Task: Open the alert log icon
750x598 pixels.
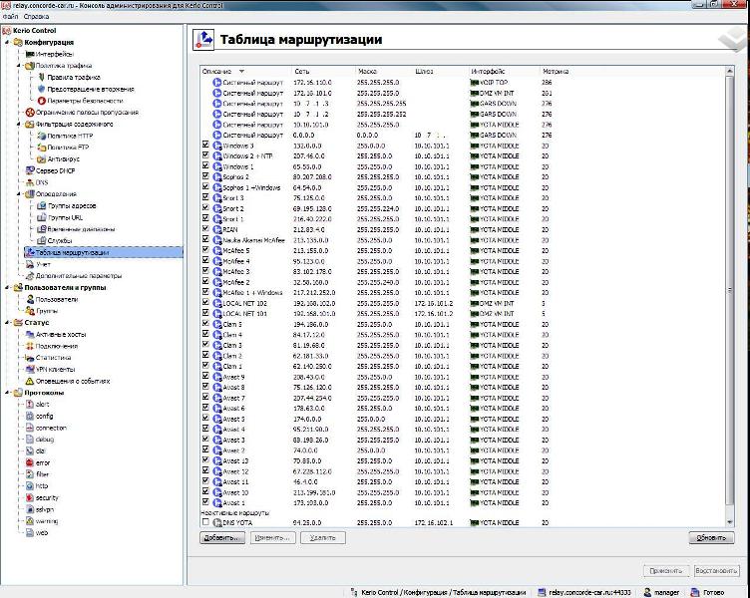Action: [x=30, y=405]
